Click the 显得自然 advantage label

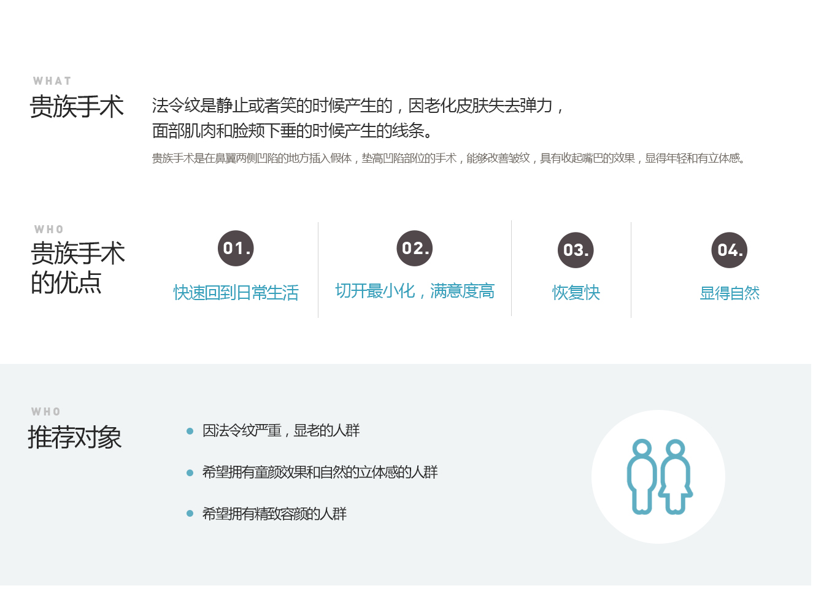tap(729, 293)
